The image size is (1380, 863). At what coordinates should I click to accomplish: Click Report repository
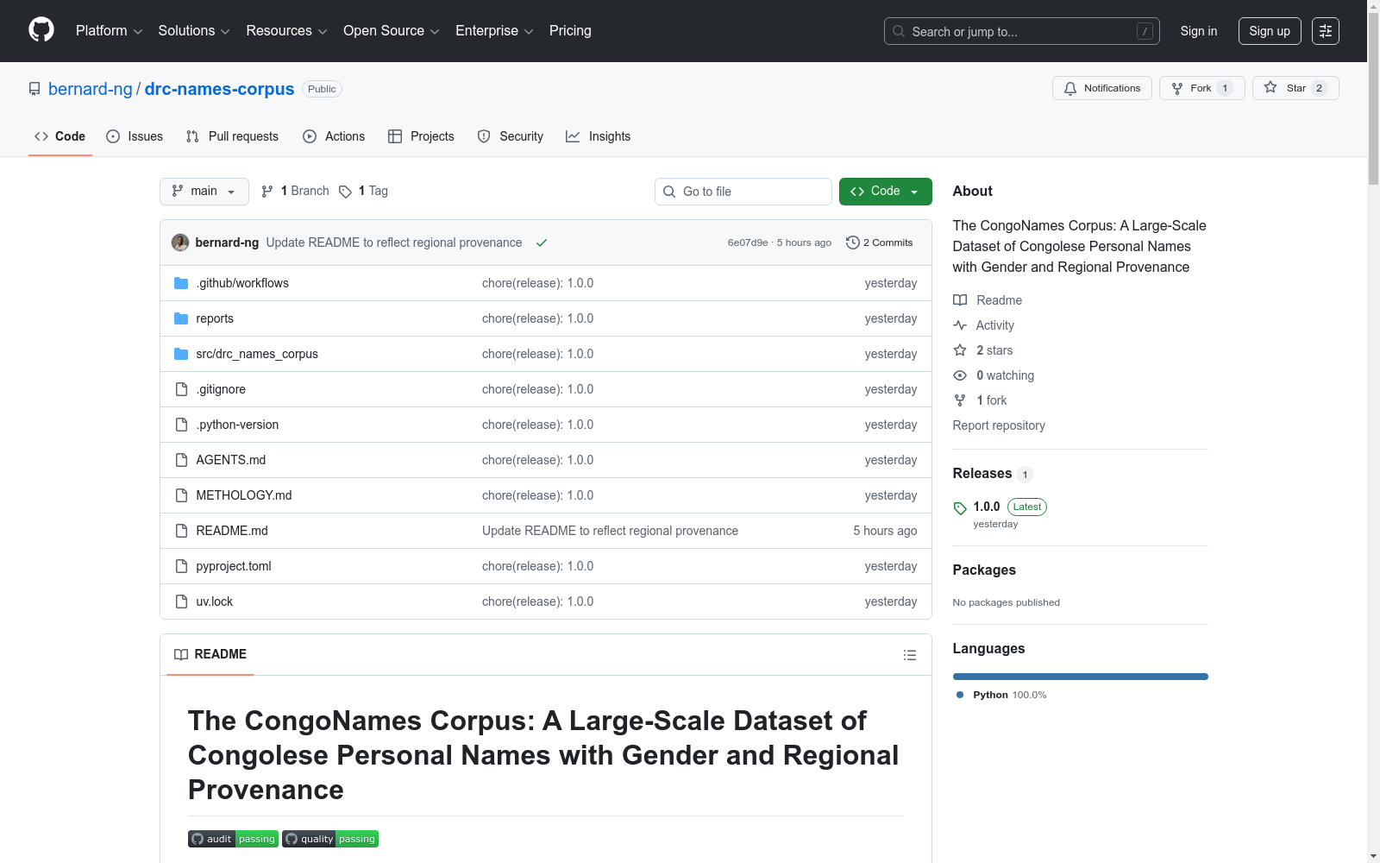tap(999, 425)
